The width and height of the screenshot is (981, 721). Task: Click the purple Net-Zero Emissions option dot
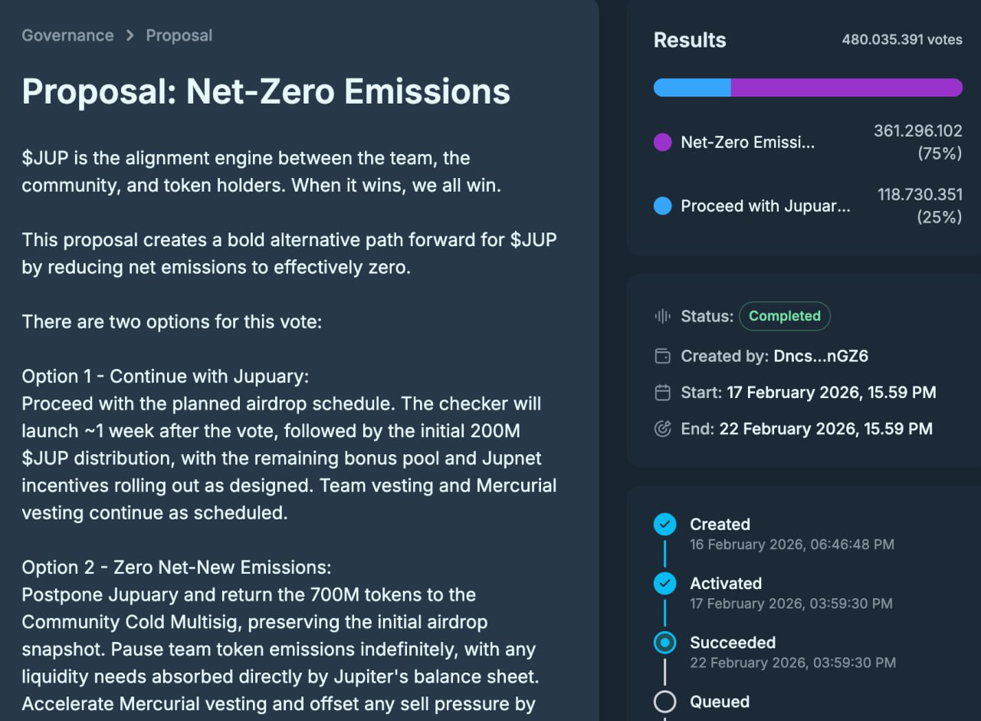coord(662,143)
